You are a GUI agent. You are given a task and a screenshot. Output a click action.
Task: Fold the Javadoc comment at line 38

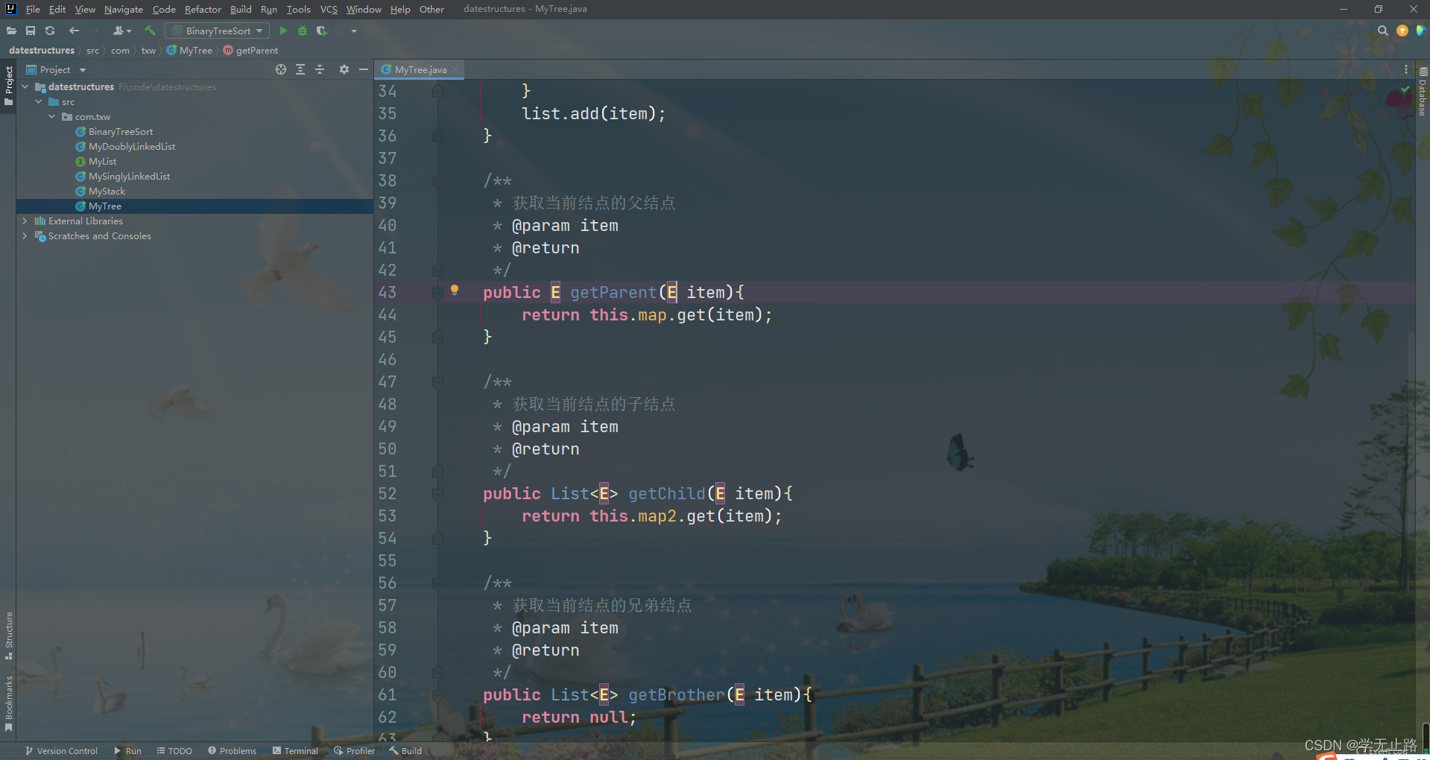click(x=437, y=181)
